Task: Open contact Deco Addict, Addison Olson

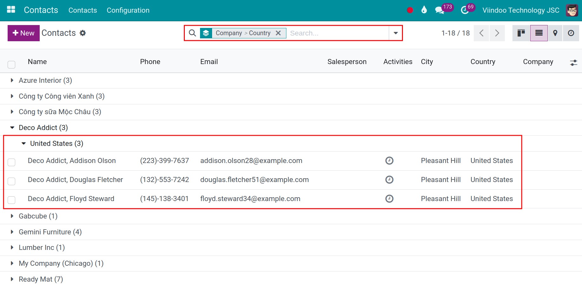Action: [72, 161]
